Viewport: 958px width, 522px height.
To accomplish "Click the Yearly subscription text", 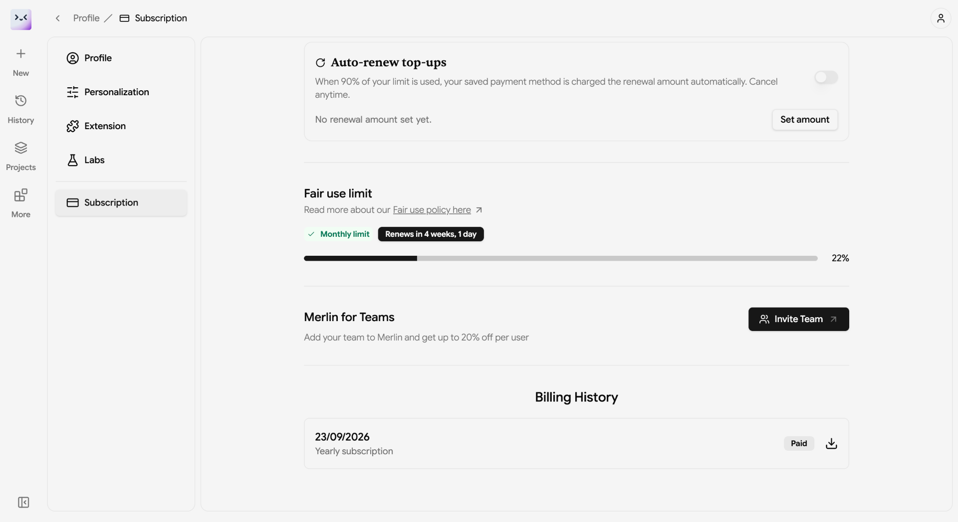I will click(x=354, y=451).
